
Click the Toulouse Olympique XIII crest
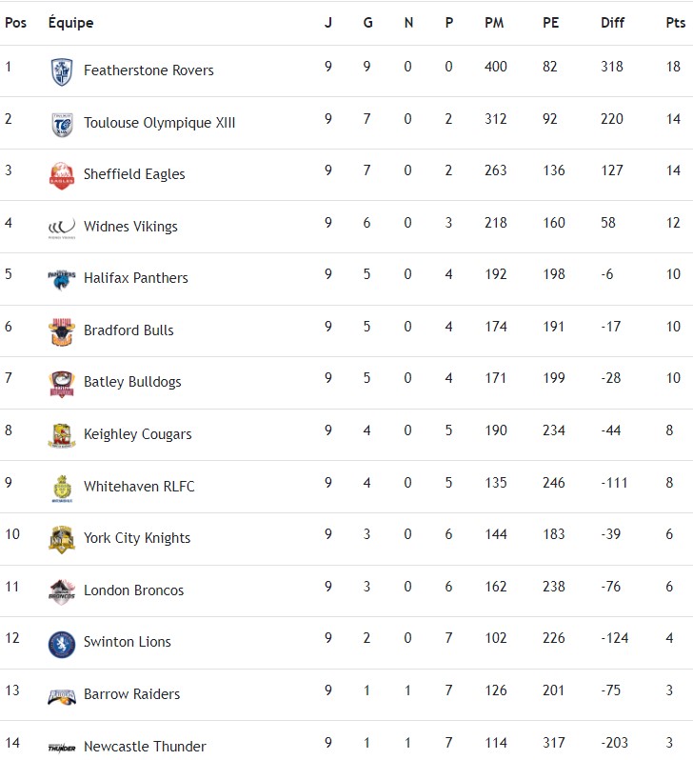[x=62, y=124]
